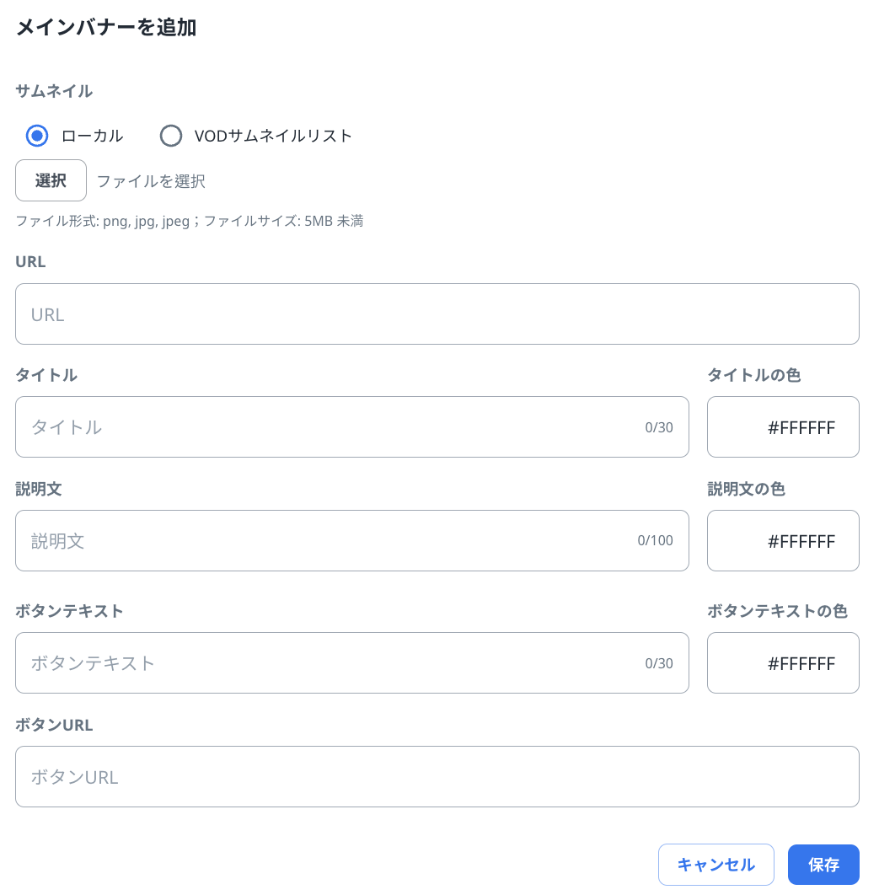Open the タイトルの色 color picker field

(x=782, y=427)
